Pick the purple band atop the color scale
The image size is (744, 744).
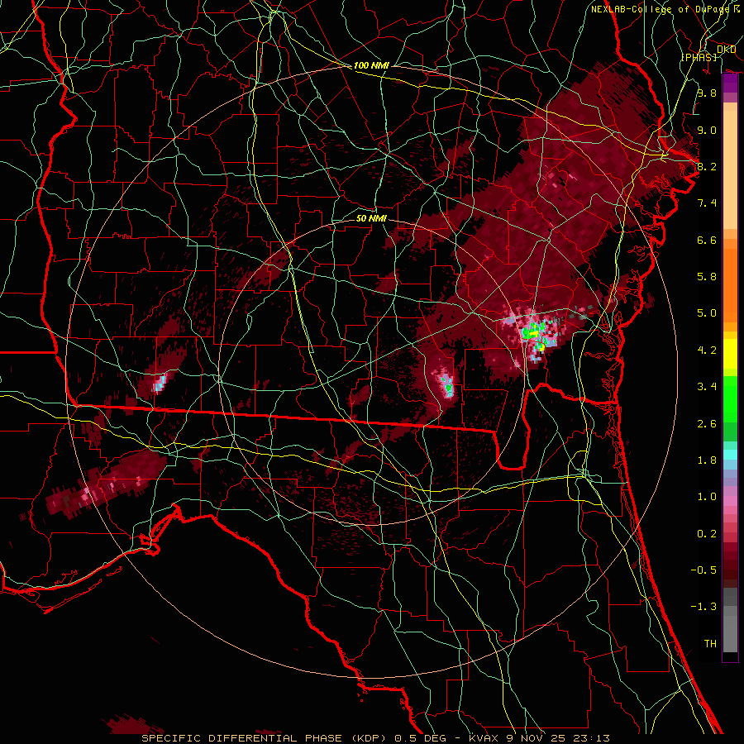pos(730,84)
